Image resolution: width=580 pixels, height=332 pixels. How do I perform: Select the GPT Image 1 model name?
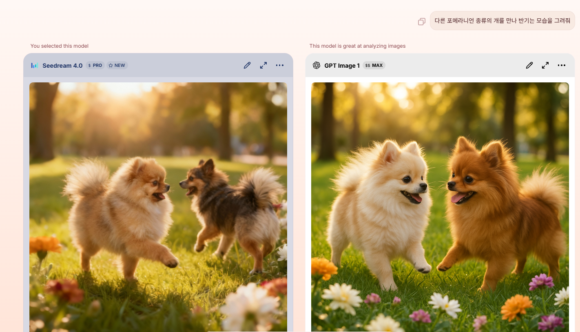click(x=342, y=66)
